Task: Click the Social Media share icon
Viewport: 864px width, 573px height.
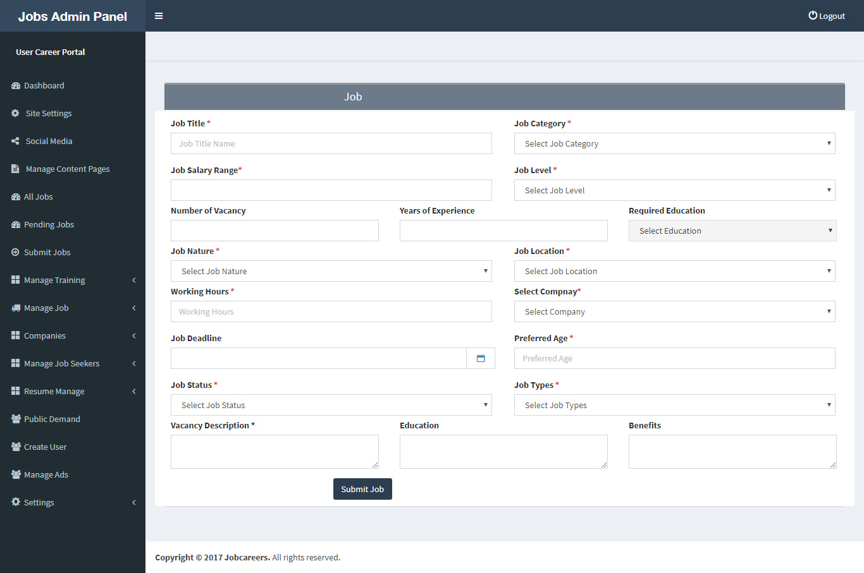Action: (15, 141)
